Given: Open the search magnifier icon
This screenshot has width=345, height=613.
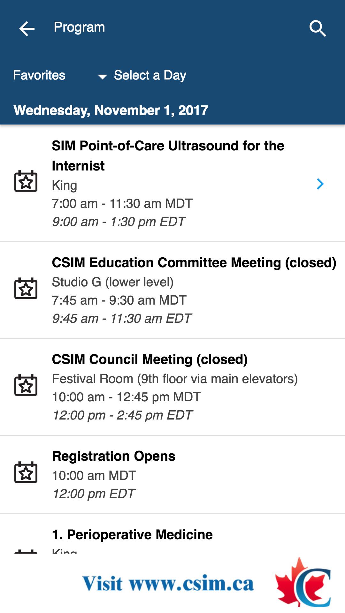Looking at the screenshot, I should point(318,29).
